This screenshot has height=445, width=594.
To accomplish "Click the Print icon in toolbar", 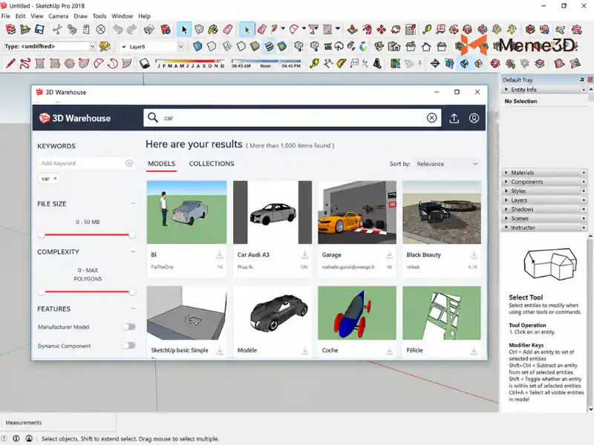I will tap(149, 29).
